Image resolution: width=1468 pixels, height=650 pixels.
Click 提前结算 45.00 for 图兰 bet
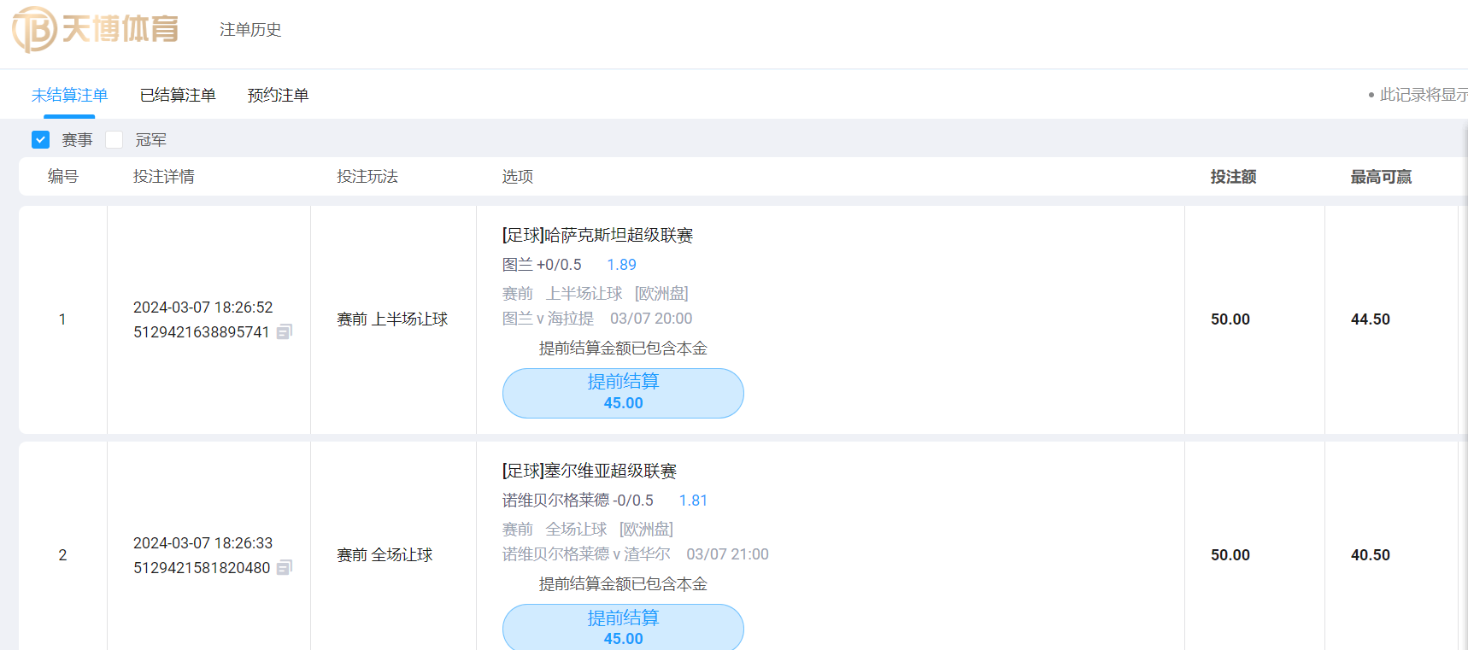click(x=623, y=393)
